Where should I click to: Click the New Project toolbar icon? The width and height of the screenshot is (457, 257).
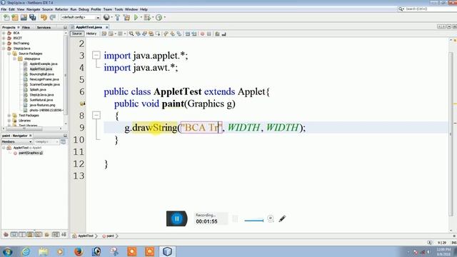tap(15, 17)
